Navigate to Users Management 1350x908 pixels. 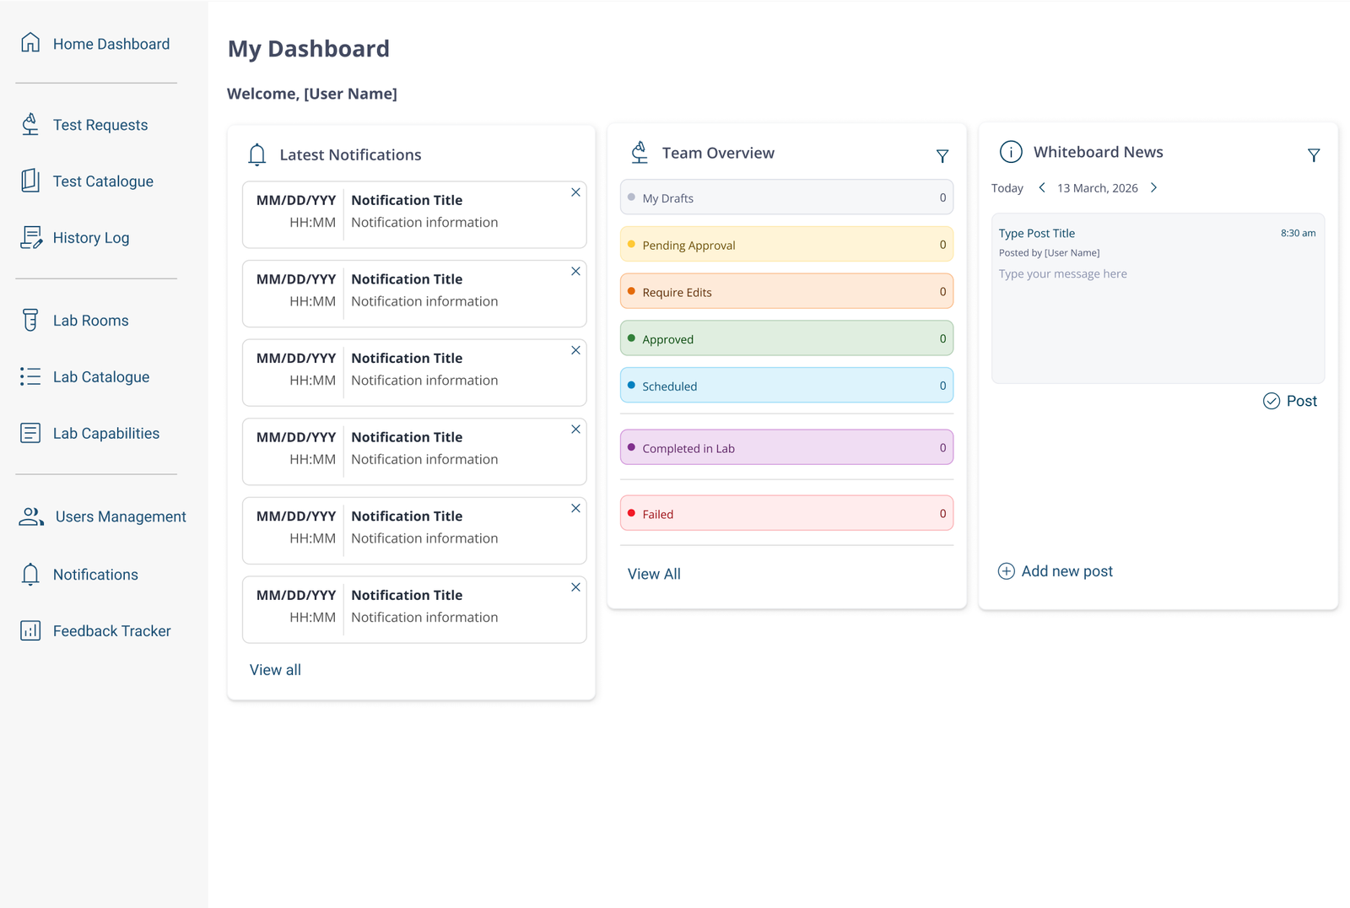point(121,516)
